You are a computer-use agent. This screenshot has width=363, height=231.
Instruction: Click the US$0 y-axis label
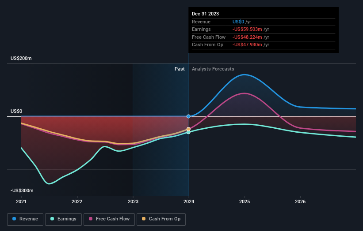pyautogui.click(x=16, y=111)
